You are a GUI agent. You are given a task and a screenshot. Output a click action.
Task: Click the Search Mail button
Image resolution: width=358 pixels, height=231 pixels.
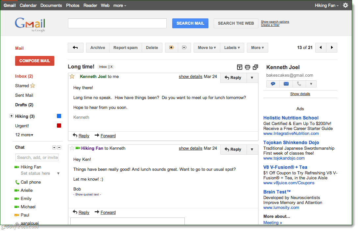(190, 23)
